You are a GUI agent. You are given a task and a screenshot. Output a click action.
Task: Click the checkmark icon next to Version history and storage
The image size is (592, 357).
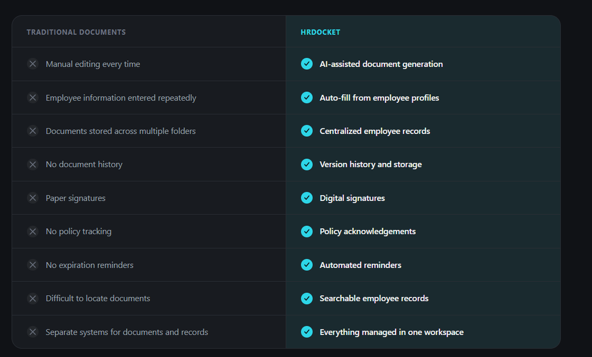click(x=306, y=164)
